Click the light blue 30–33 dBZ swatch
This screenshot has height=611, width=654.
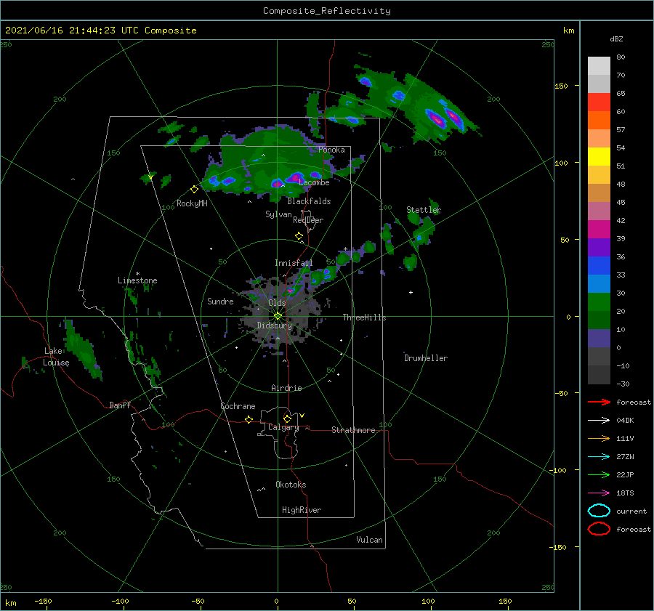coord(599,283)
